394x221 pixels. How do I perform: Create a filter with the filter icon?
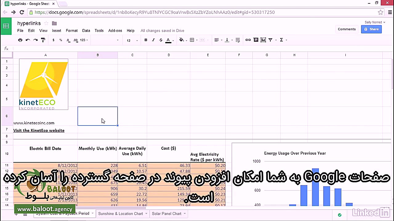[271, 40]
